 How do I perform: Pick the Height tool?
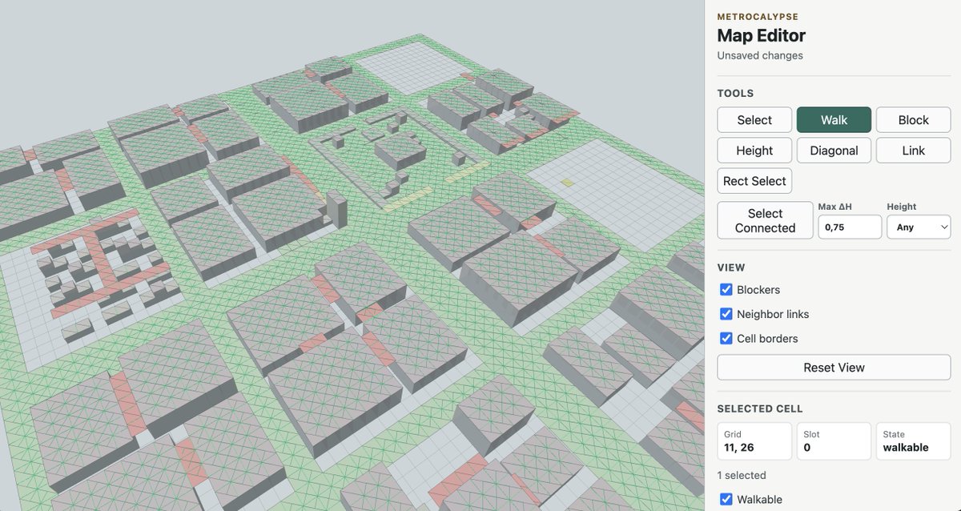(754, 151)
